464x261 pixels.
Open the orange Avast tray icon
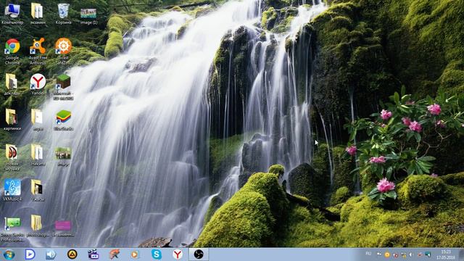pyautogui.click(x=387, y=254)
